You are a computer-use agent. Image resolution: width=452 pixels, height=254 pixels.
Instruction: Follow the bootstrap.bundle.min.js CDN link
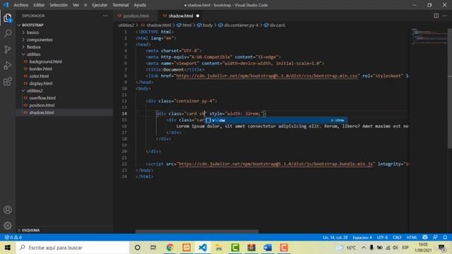coord(275,164)
